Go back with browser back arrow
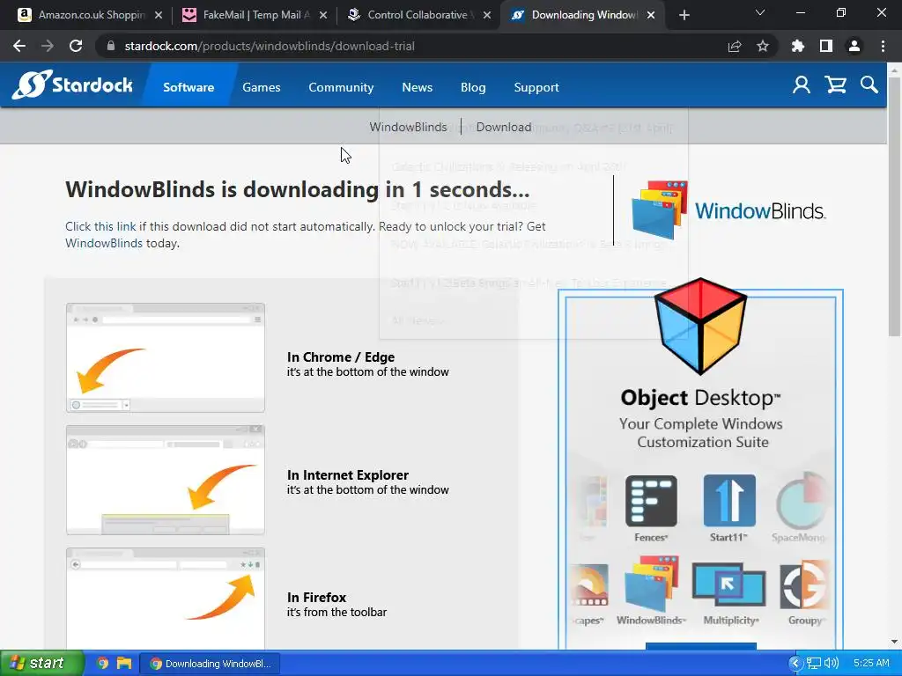 (x=19, y=46)
